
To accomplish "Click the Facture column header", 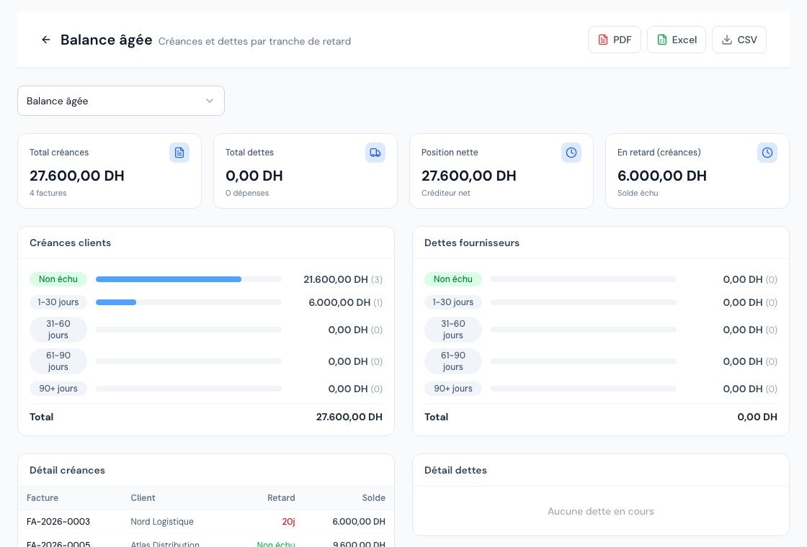I will coord(43,497).
